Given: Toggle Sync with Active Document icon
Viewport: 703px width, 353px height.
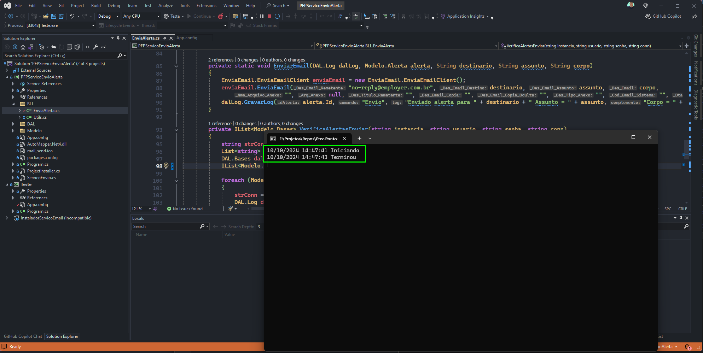Looking at the screenshot, I should [x=54, y=47].
